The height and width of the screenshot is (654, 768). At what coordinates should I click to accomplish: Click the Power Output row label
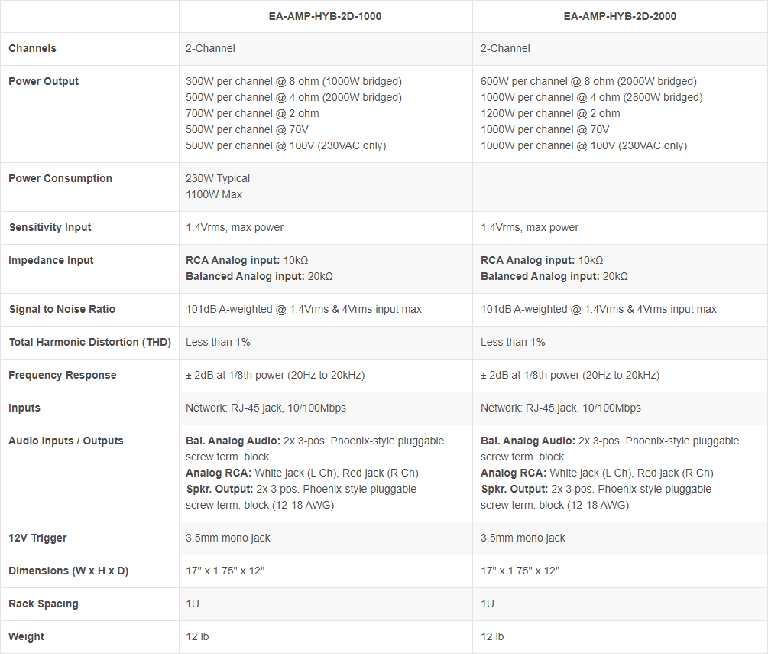click(44, 81)
